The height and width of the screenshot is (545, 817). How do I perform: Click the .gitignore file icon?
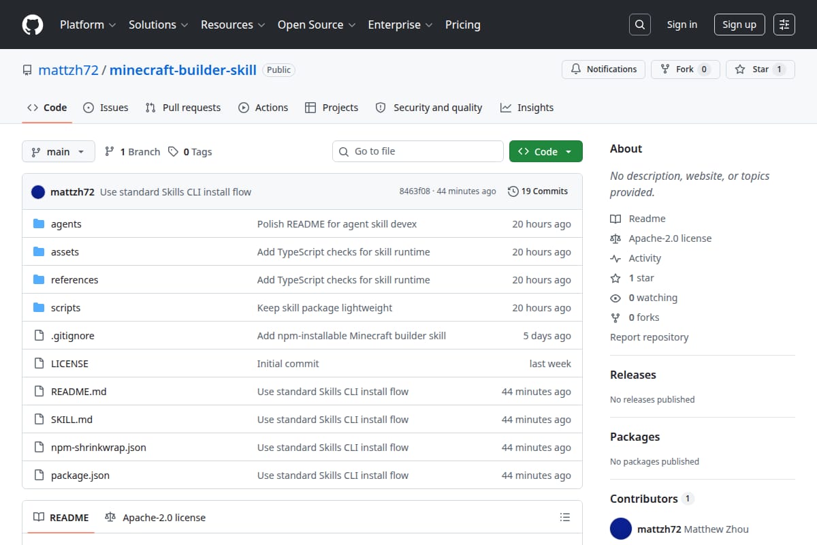pyautogui.click(x=39, y=336)
